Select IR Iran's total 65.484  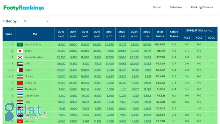160,76
